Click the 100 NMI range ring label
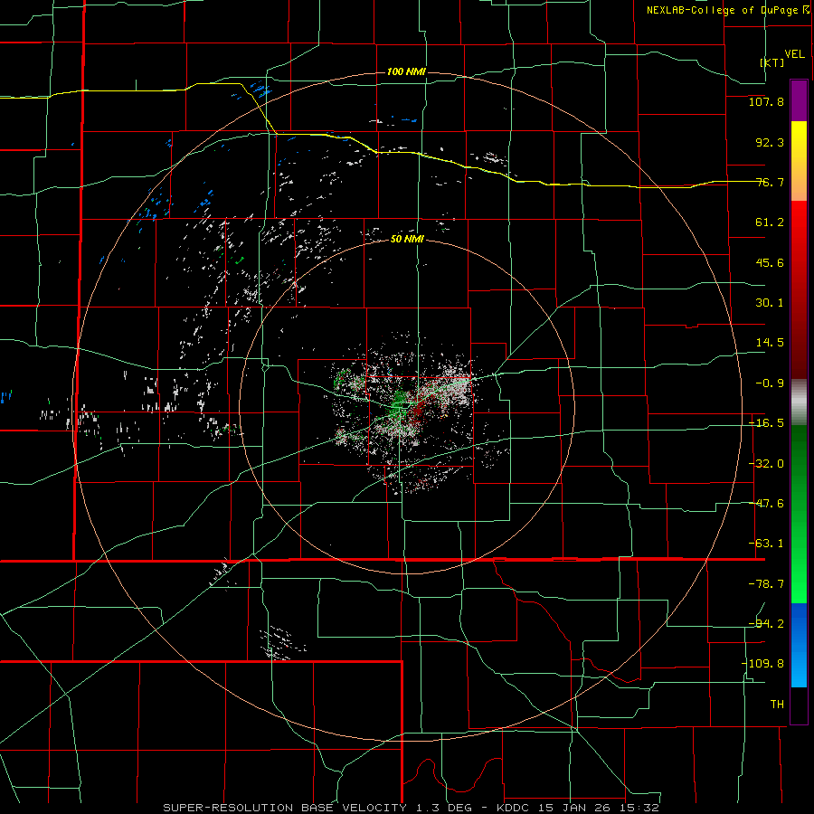Image resolution: width=814 pixels, height=814 pixels. [406, 71]
